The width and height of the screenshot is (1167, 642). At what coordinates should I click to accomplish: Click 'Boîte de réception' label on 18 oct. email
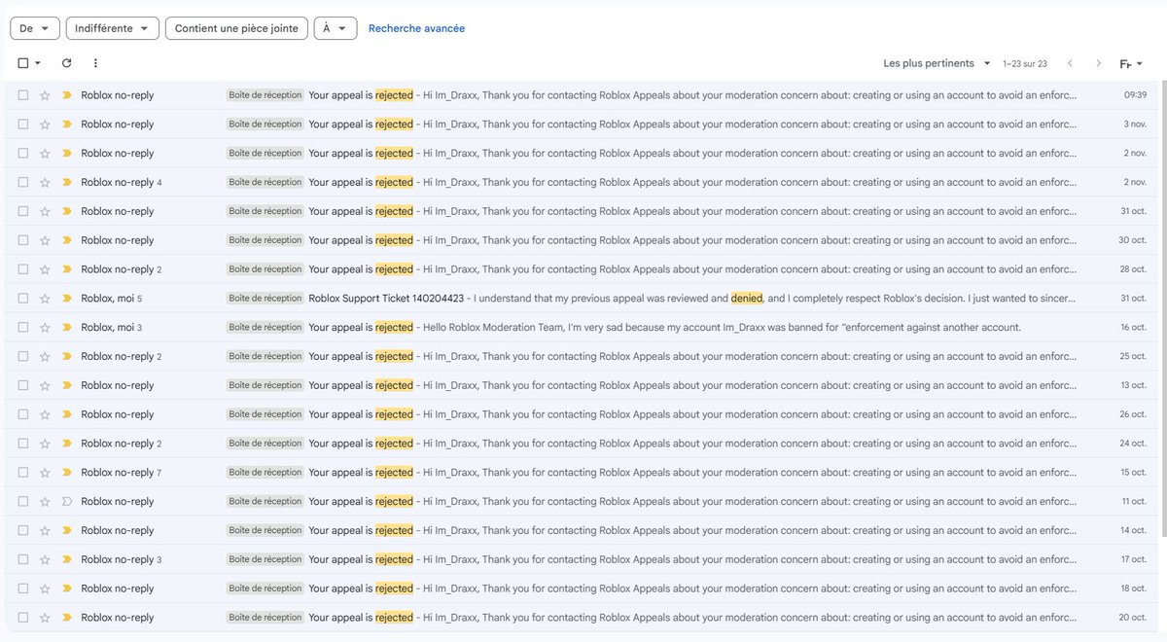coord(265,588)
